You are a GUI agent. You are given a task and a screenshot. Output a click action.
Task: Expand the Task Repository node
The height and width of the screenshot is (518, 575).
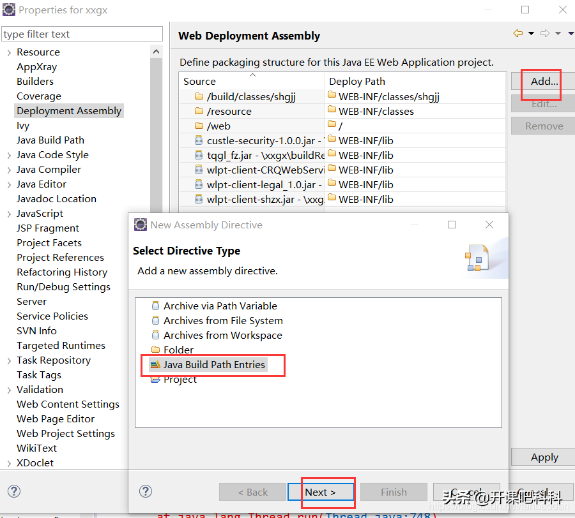click(9, 361)
